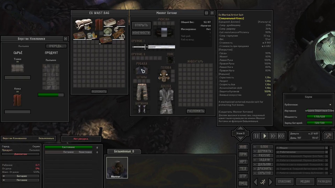Pick the bandage and bottle medkit item

[92, 35]
